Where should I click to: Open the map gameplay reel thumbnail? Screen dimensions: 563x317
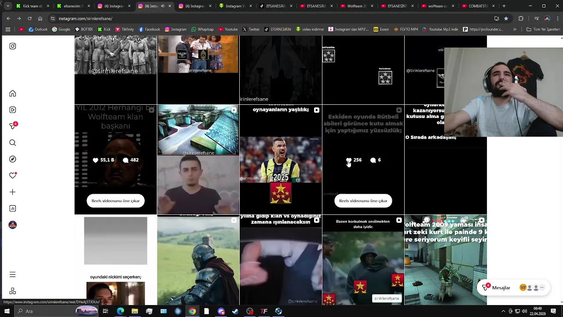coord(198,159)
